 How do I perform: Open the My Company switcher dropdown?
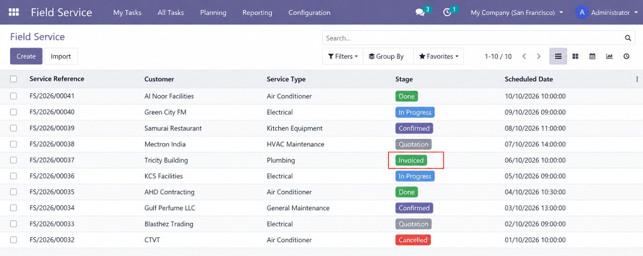[517, 13]
